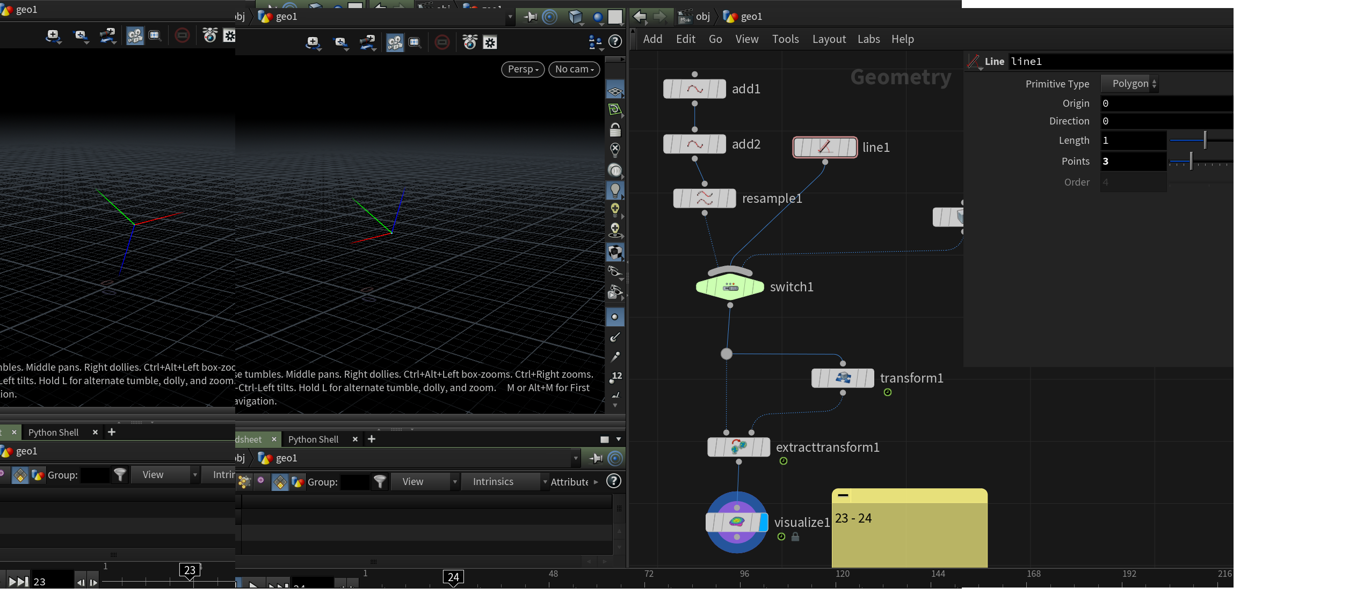Expand the Attribute arrow in spreadsheet toolbar

(x=596, y=482)
